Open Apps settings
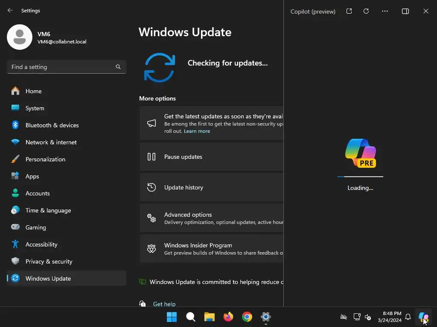This screenshot has height=327, width=437. (67, 176)
